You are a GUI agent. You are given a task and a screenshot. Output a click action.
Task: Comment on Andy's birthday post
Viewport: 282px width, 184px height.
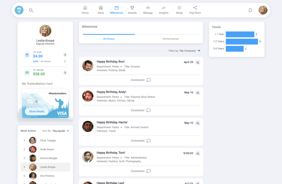pyautogui.click(x=141, y=110)
